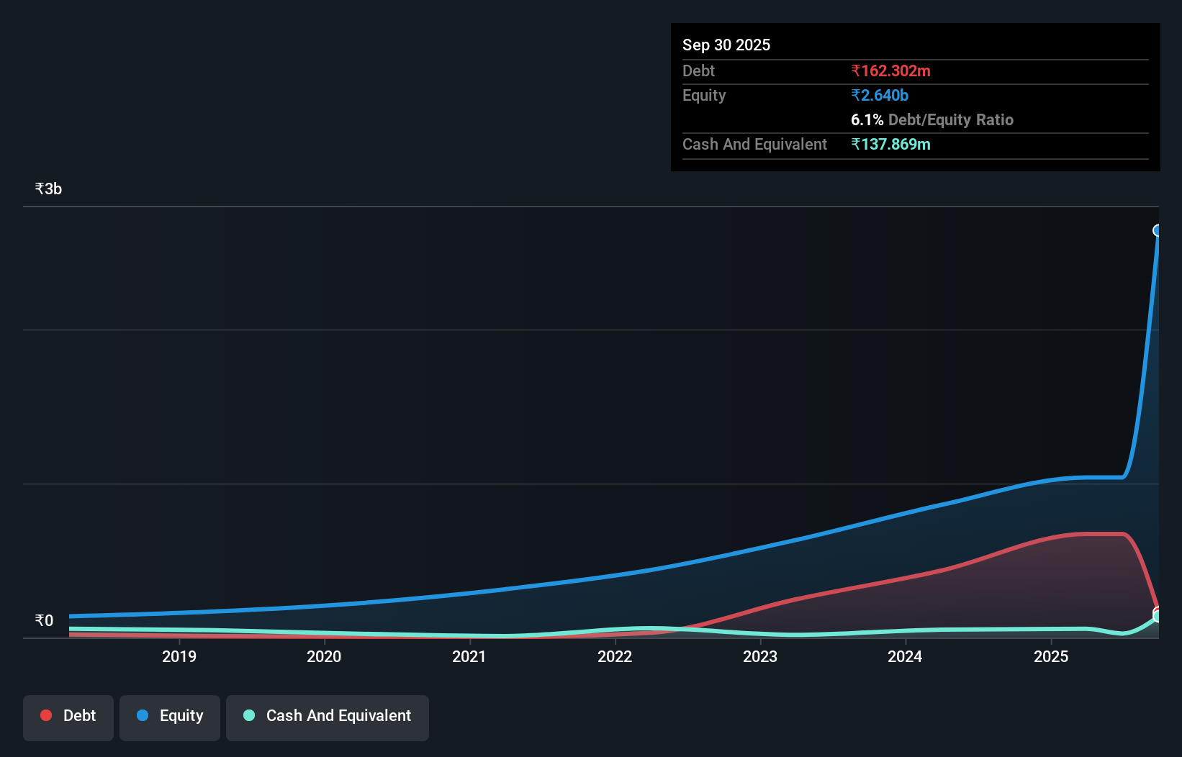Toggle visibility of the Debt series
The image size is (1182, 757).
coord(68,717)
